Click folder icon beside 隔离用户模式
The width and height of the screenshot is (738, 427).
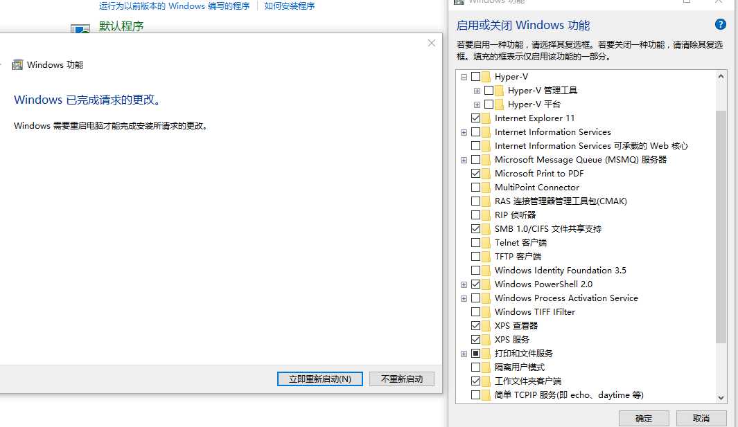pyautogui.click(x=486, y=367)
